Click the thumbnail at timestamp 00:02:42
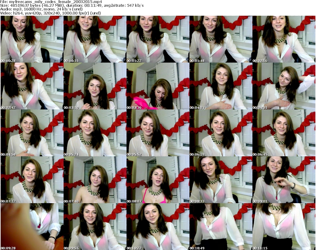This screenshot has height=250, width=316. point(32,86)
